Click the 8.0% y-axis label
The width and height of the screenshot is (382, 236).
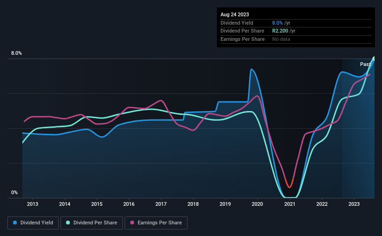coord(16,53)
